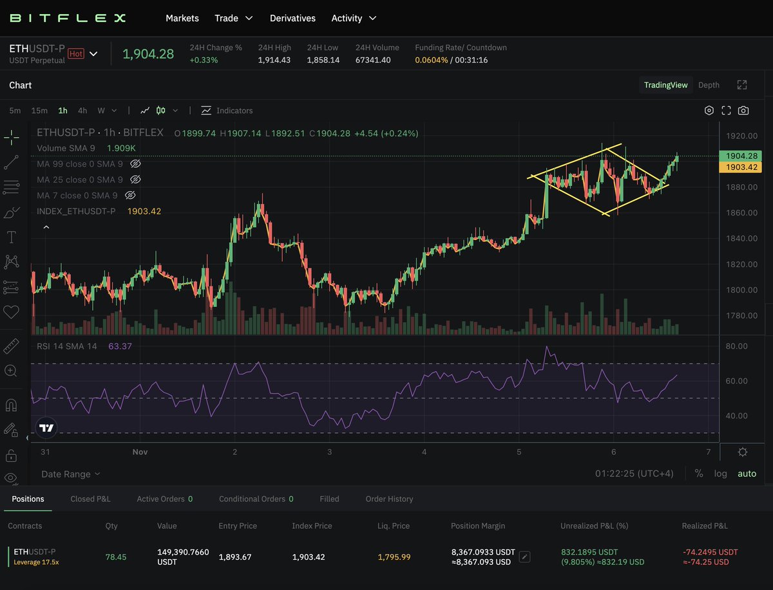The image size is (773, 590).
Task: Open the Fibonacci and horizontal lines tool
Action: pos(11,187)
